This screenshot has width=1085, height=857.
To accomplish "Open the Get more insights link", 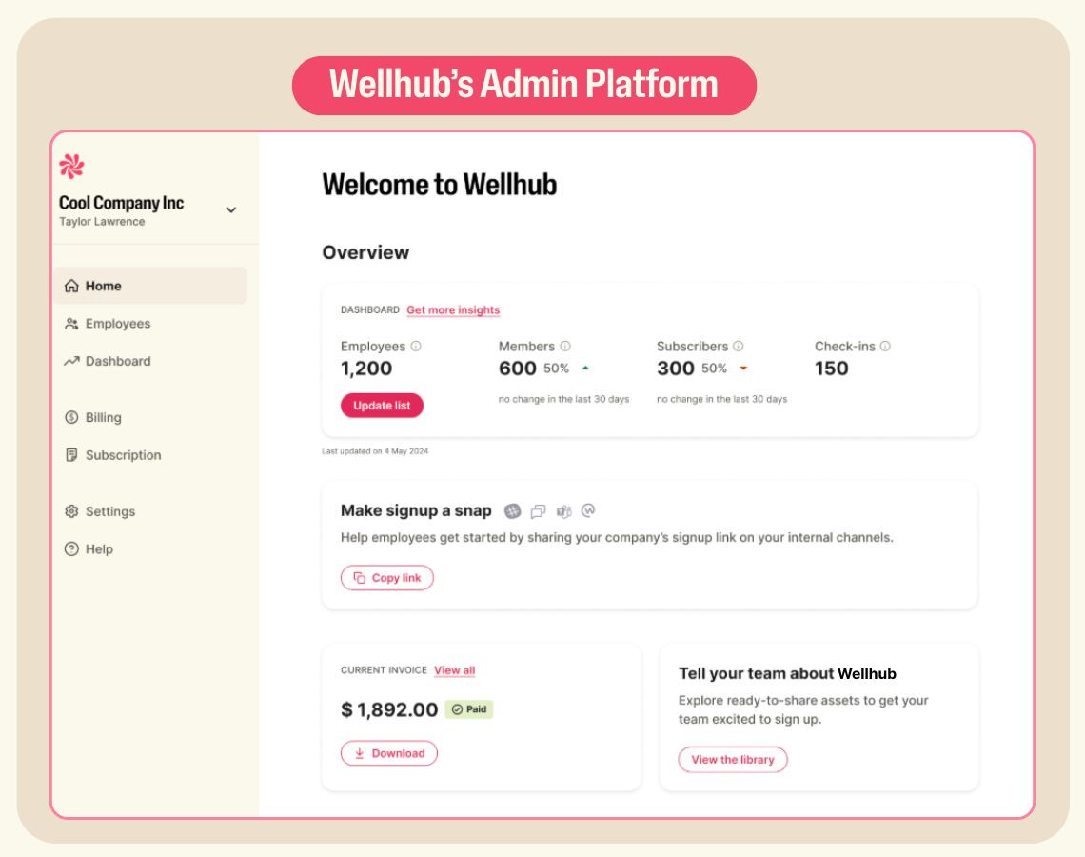I will tap(454, 309).
